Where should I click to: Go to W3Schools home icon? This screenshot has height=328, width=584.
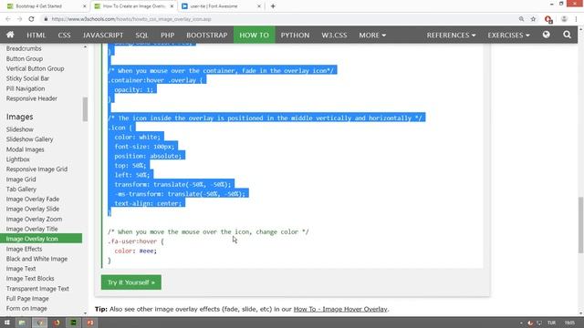click(10, 35)
